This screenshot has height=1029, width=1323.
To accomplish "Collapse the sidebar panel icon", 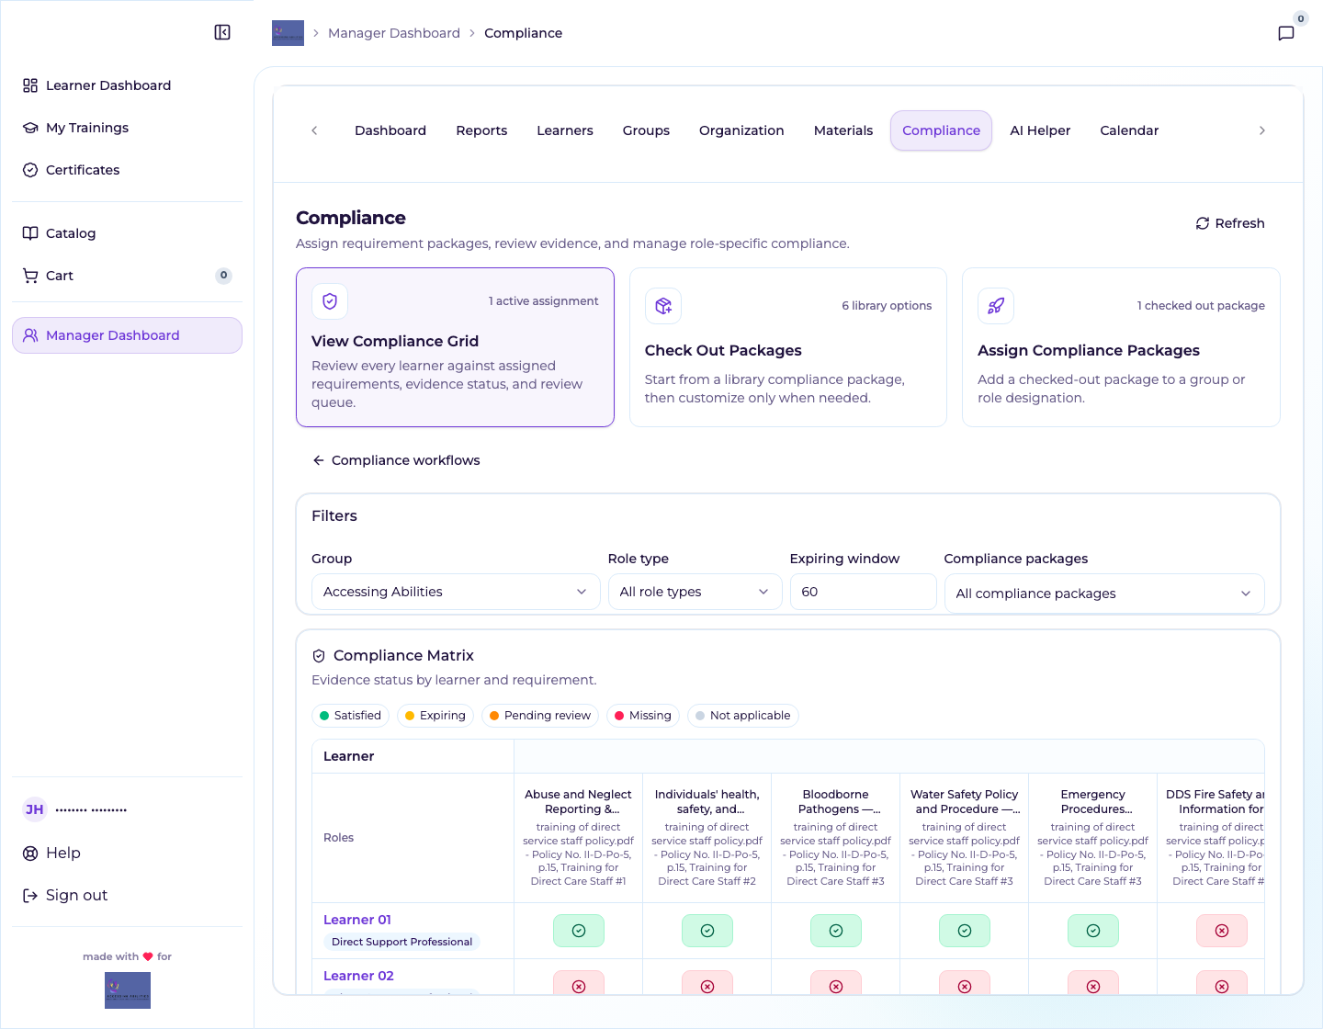I will (222, 32).
